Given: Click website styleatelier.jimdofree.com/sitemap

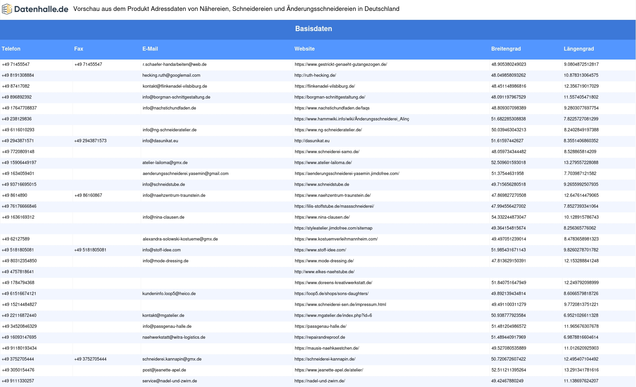Looking at the screenshot, I should point(333,228).
